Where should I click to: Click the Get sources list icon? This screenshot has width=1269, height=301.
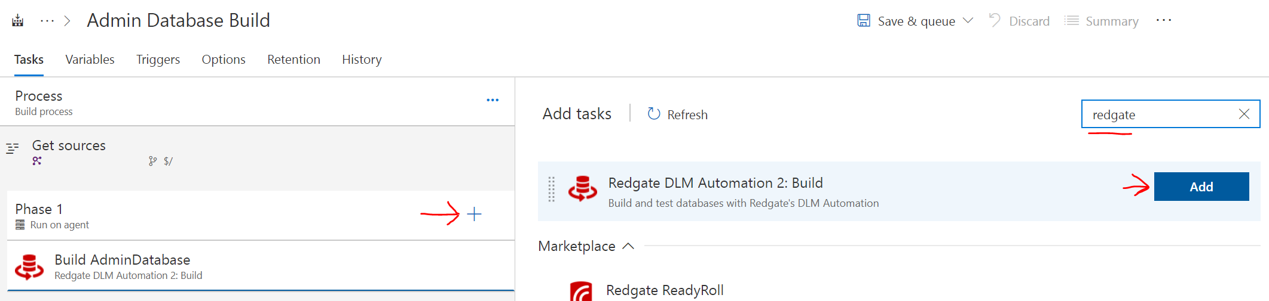[x=13, y=148]
